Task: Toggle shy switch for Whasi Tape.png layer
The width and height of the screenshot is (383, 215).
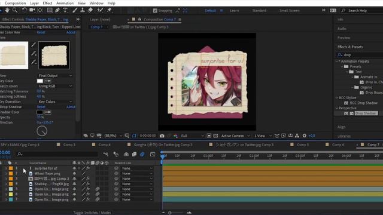Action: [x=74, y=174]
